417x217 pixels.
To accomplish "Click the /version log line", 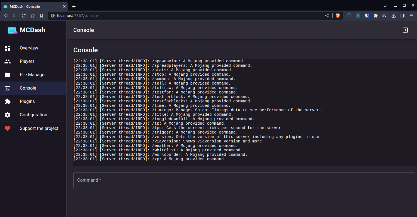I will click(196, 137).
